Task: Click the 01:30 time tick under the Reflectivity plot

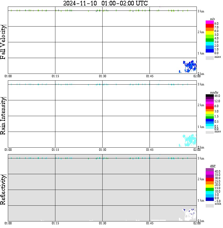Action: click(x=103, y=223)
